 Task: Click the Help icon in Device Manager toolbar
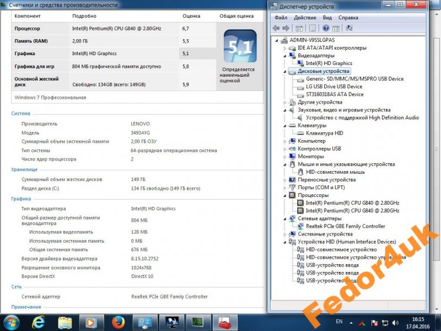click(326, 28)
